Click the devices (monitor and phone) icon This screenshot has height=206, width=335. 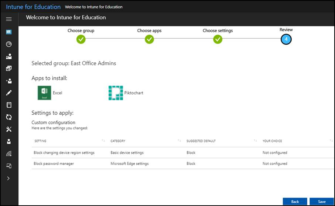9,166
